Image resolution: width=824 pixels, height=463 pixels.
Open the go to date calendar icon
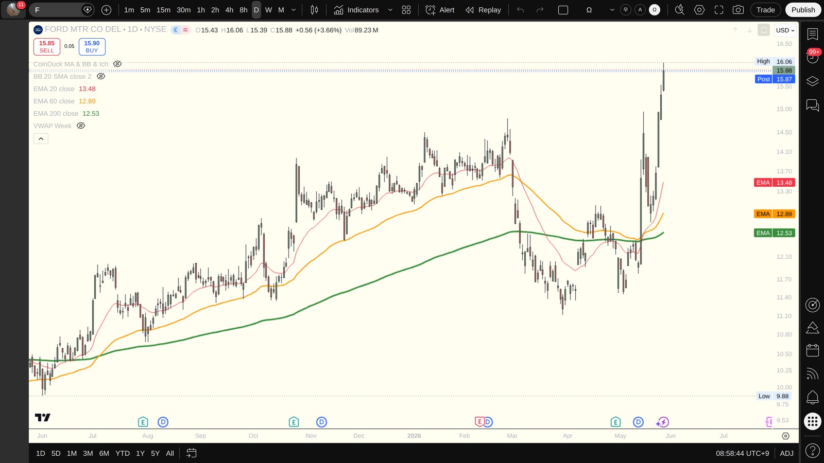point(192,453)
